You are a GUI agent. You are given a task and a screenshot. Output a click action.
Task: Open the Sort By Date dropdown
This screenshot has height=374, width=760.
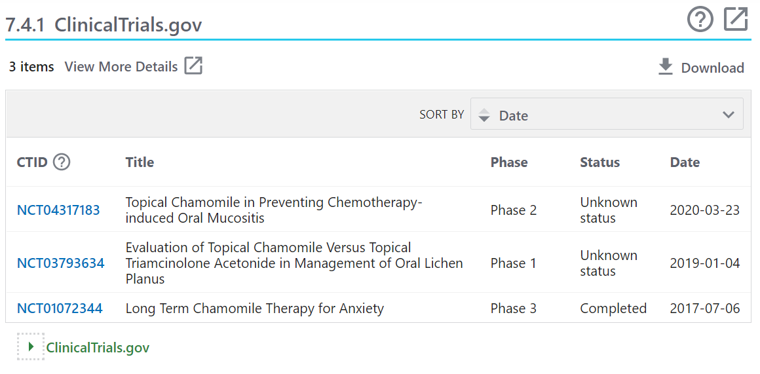point(607,115)
